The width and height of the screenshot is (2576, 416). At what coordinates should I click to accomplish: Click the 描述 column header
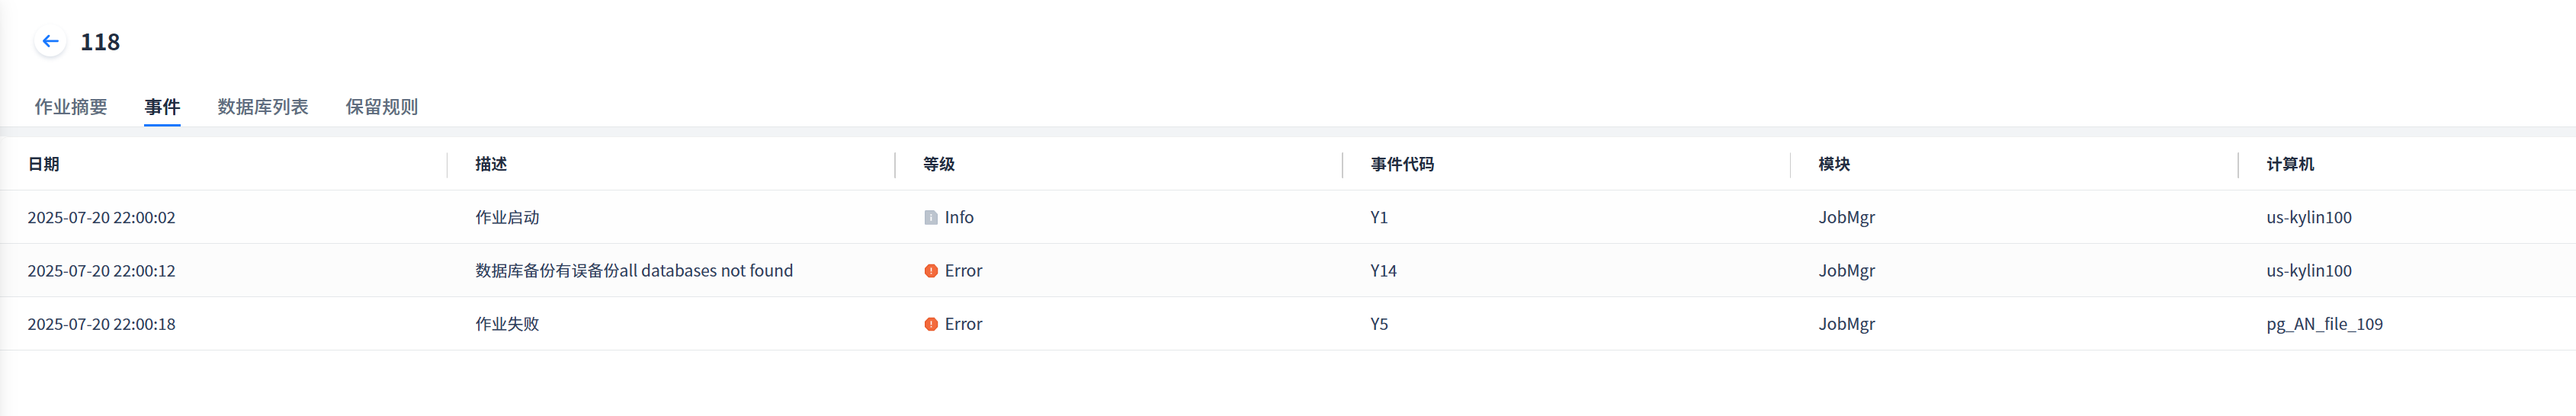[491, 164]
